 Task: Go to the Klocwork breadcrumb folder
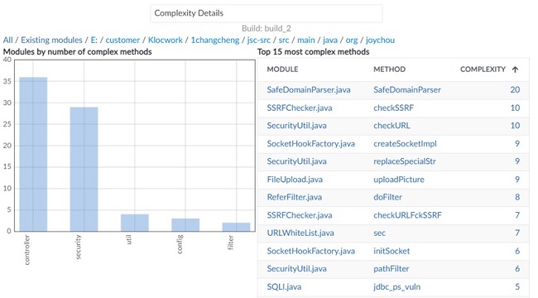point(165,41)
